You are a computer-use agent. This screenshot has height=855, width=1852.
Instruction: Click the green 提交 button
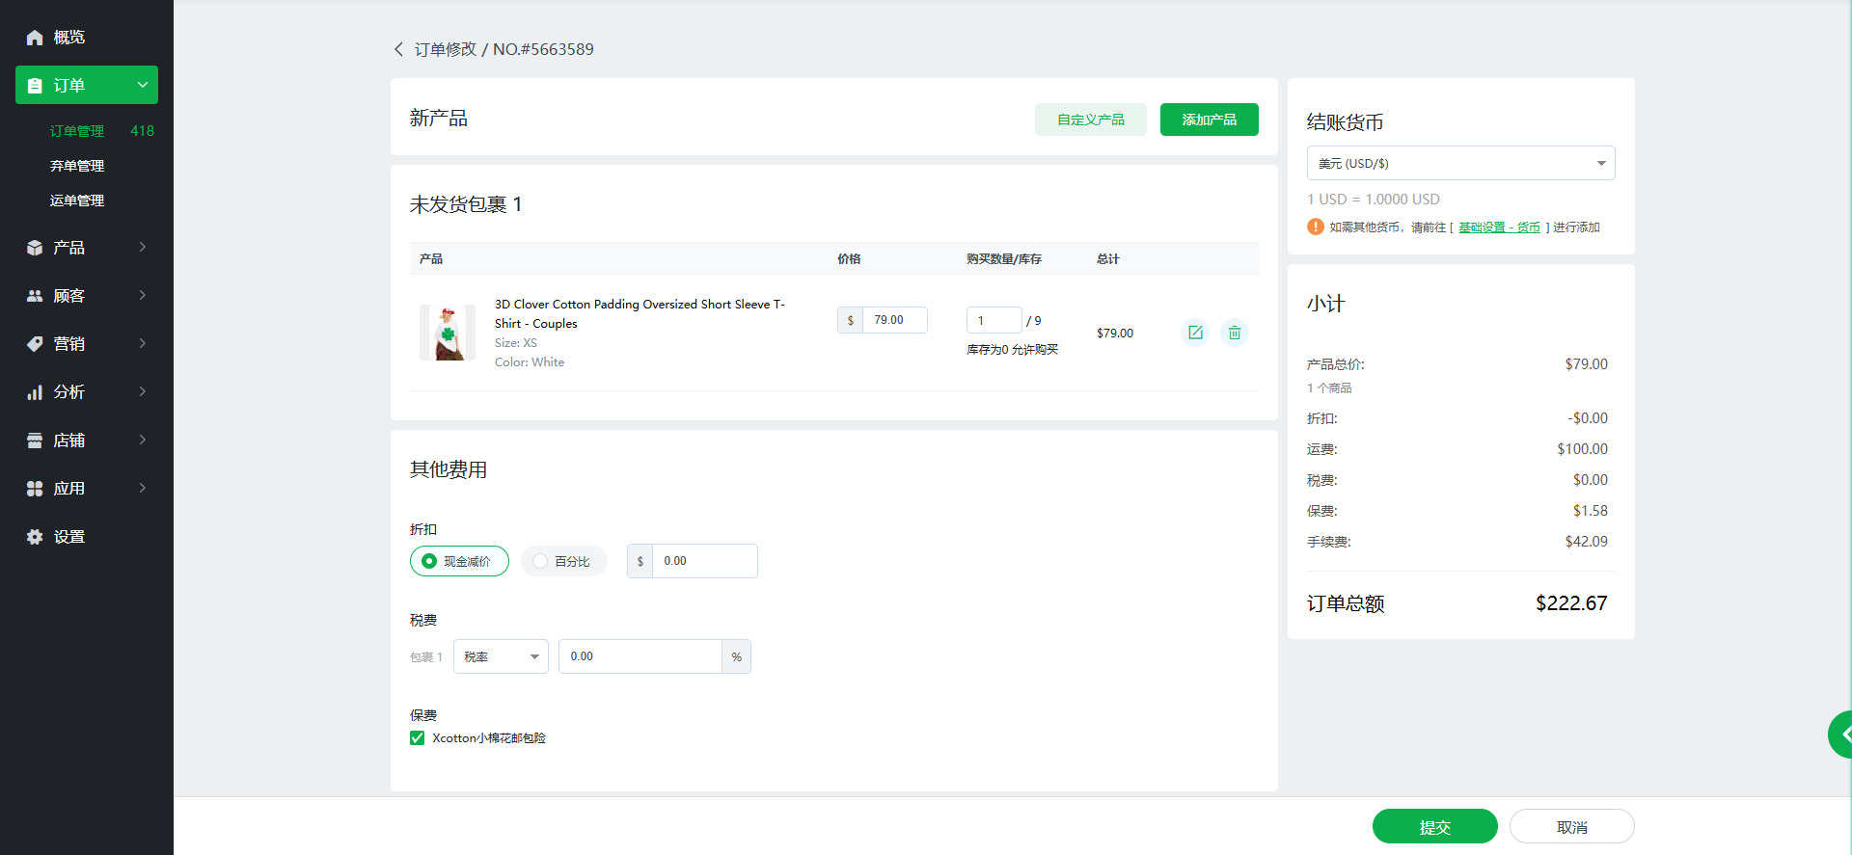1434,826
